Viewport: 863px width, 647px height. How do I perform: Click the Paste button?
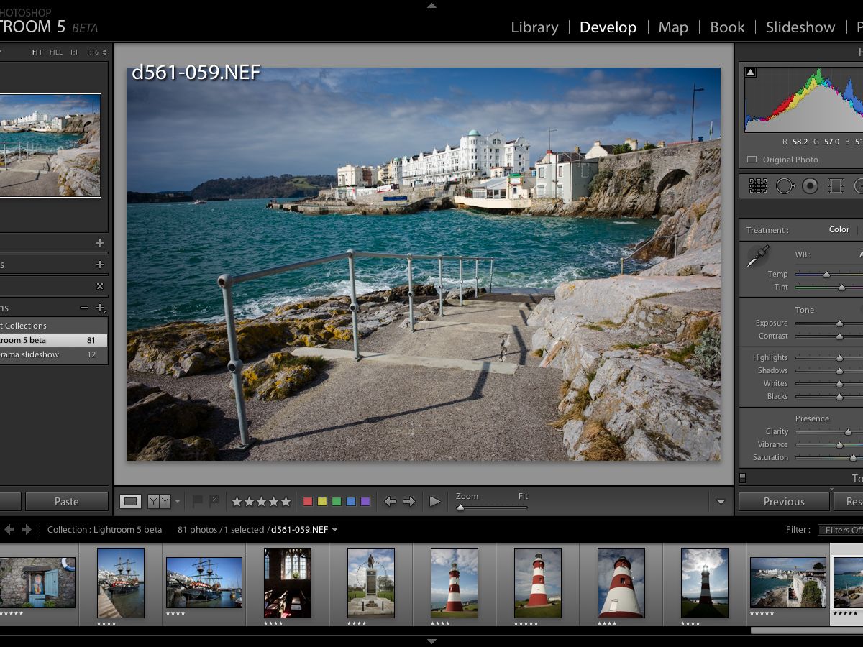click(x=67, y=502)
